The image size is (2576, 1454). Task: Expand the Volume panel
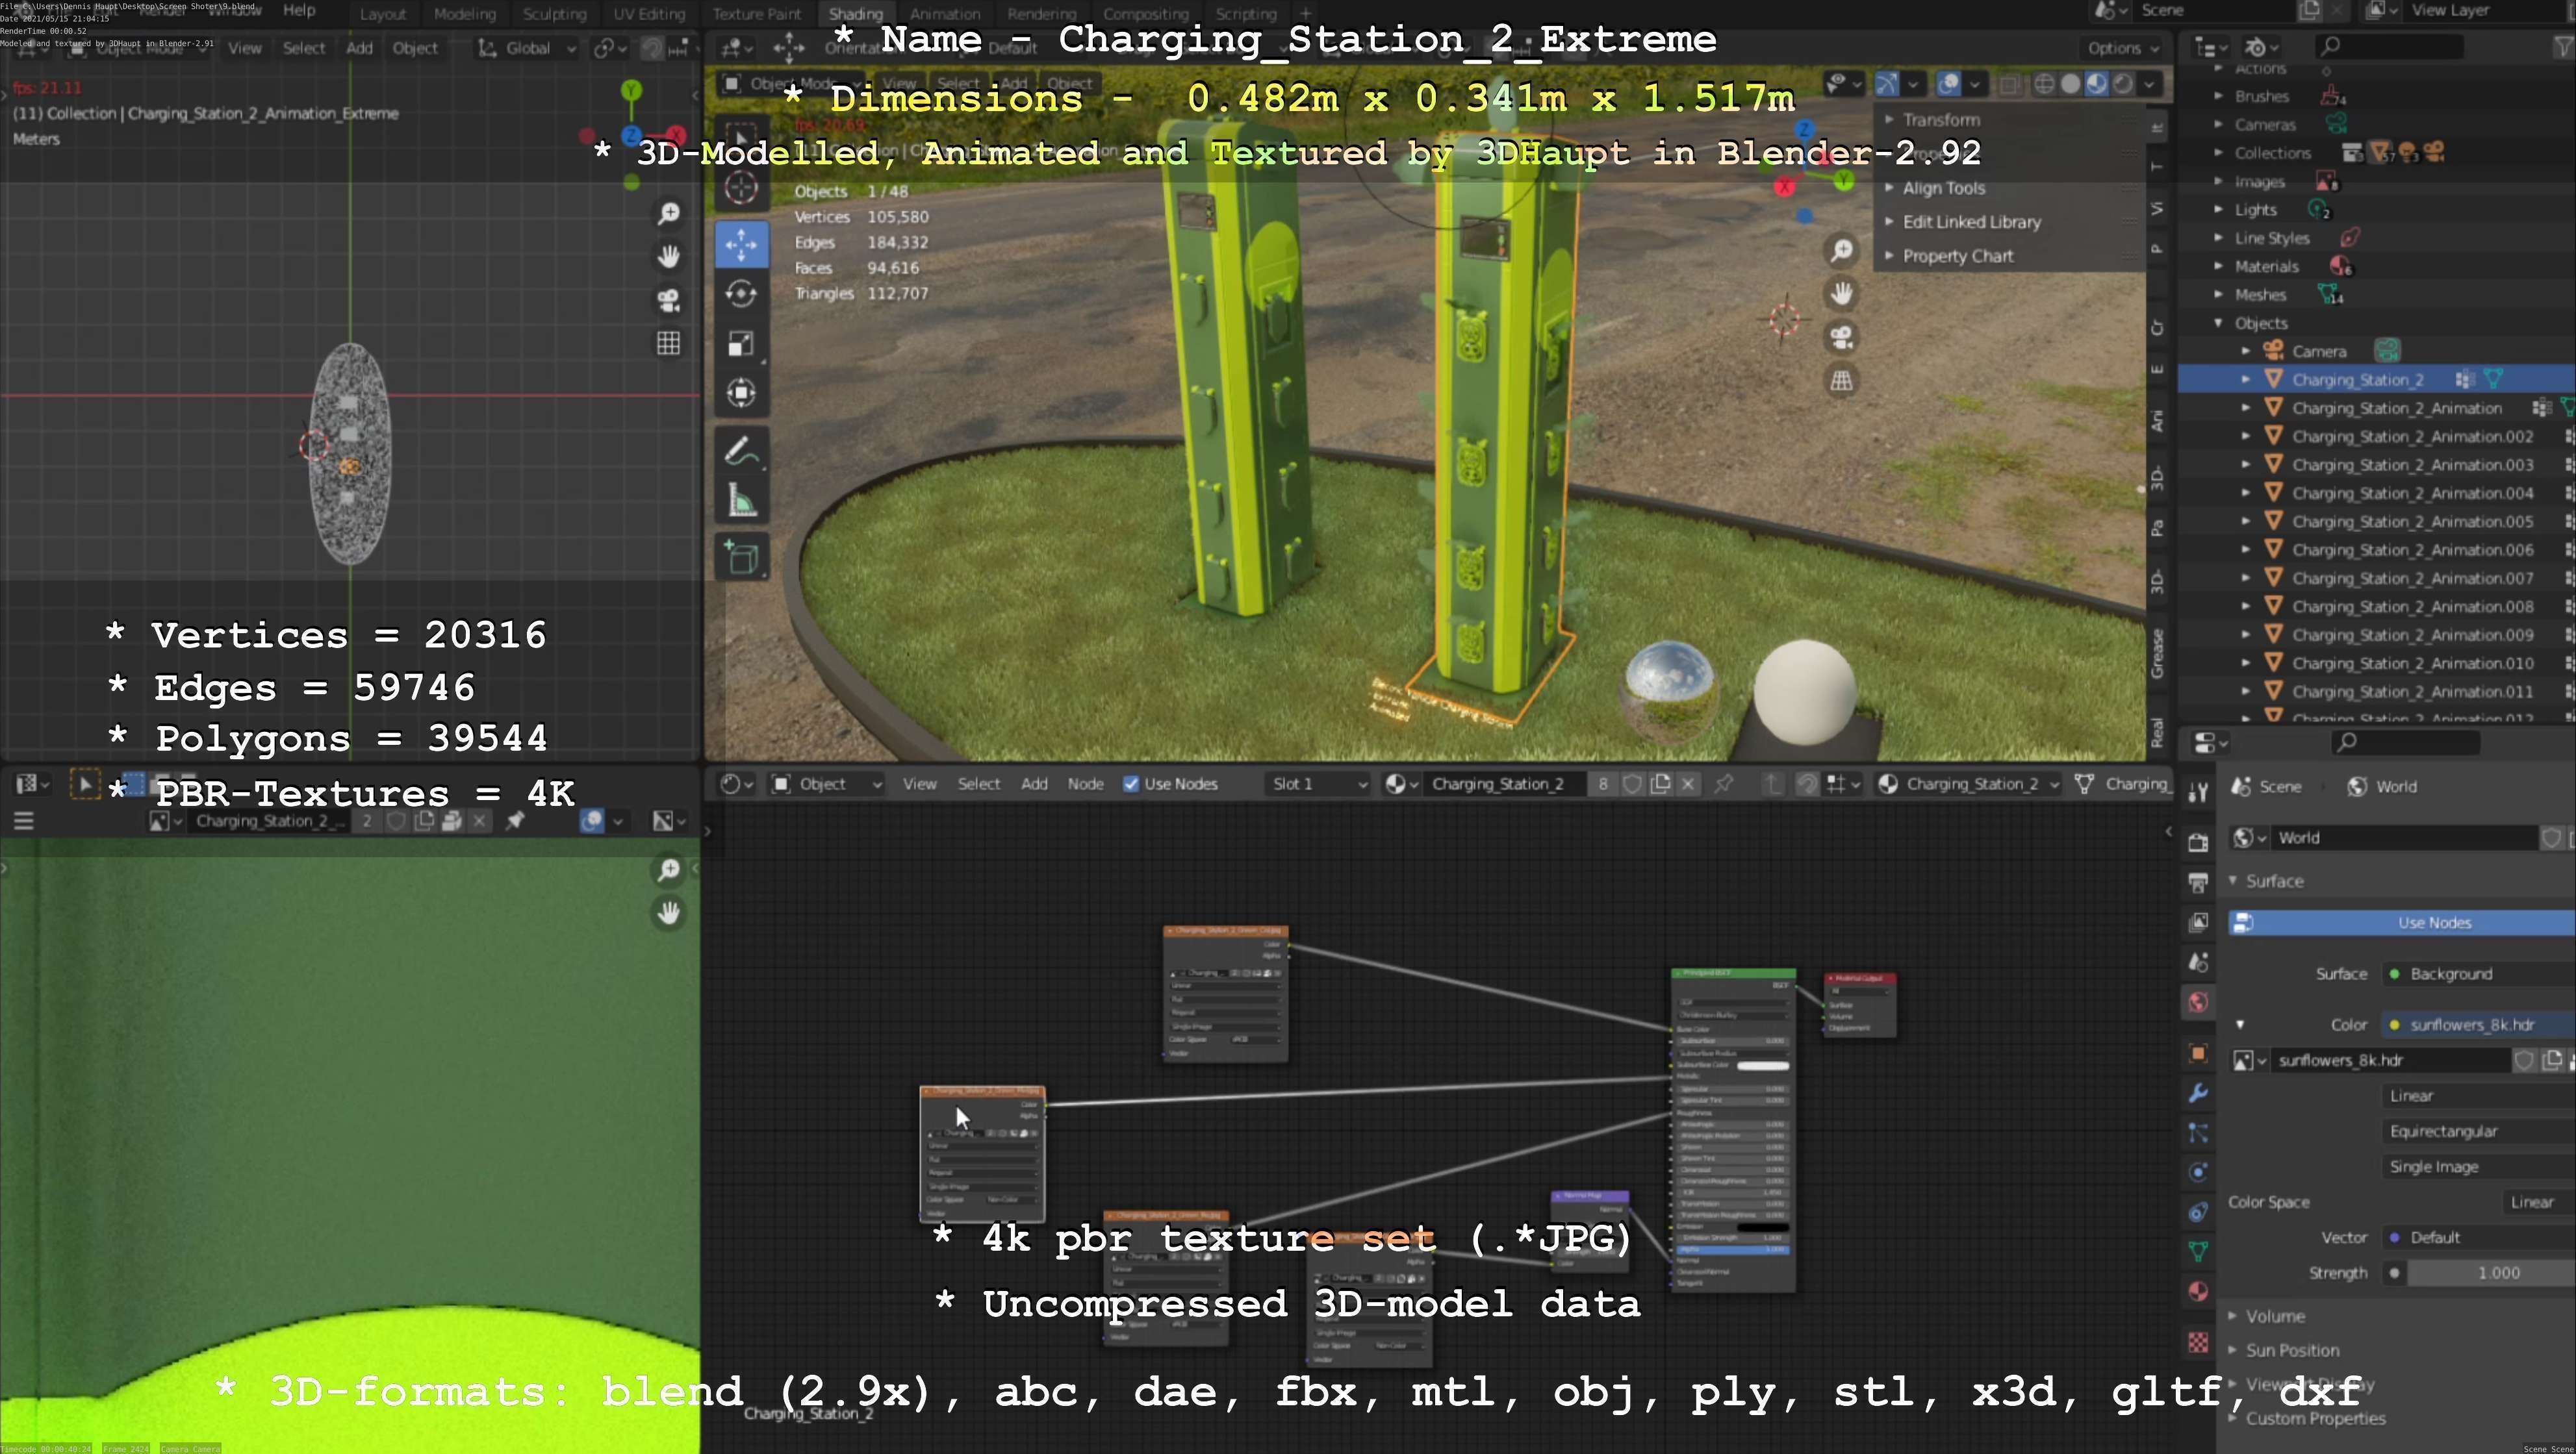tap(2274, 1316)
